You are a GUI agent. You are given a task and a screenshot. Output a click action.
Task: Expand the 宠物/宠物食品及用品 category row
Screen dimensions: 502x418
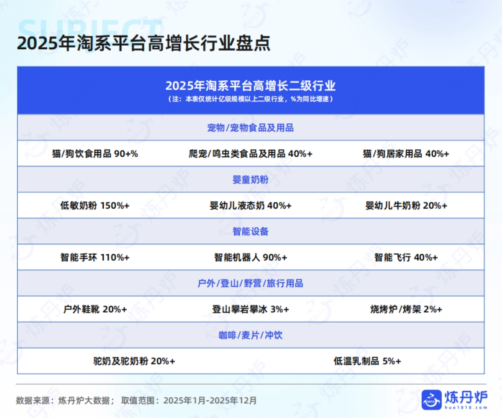coord(251,128)
